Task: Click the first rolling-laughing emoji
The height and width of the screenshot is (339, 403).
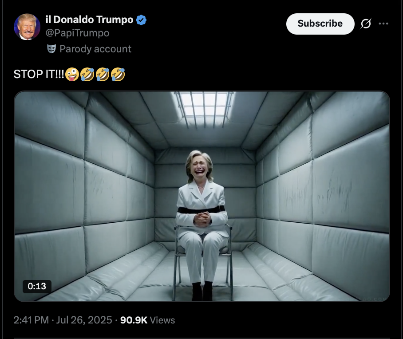Action: pyautogui.click(x=87, y=74)
